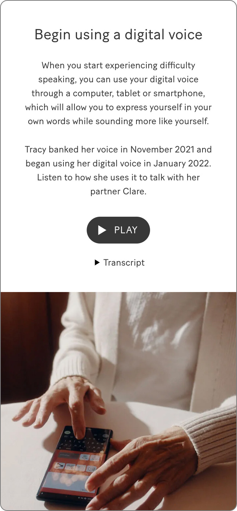237x511 pixels.
Task: Open the Transcript section label
Action: coord(124,263)
